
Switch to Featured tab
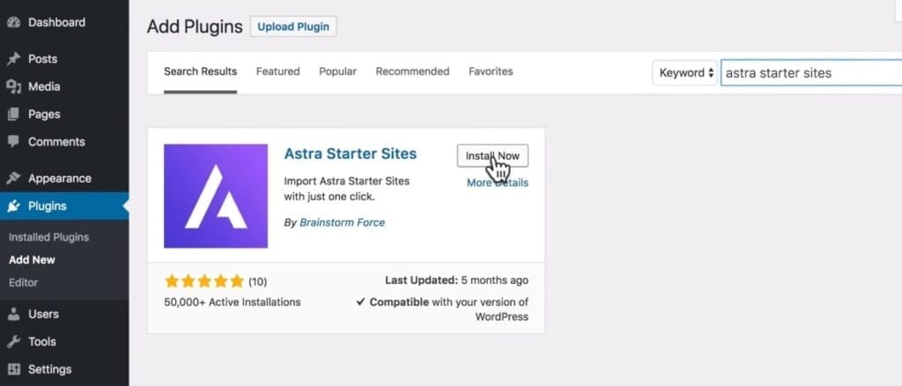pos(277,72)
